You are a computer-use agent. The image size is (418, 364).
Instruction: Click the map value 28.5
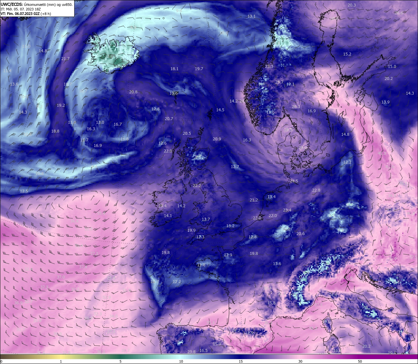pos(288,130)
